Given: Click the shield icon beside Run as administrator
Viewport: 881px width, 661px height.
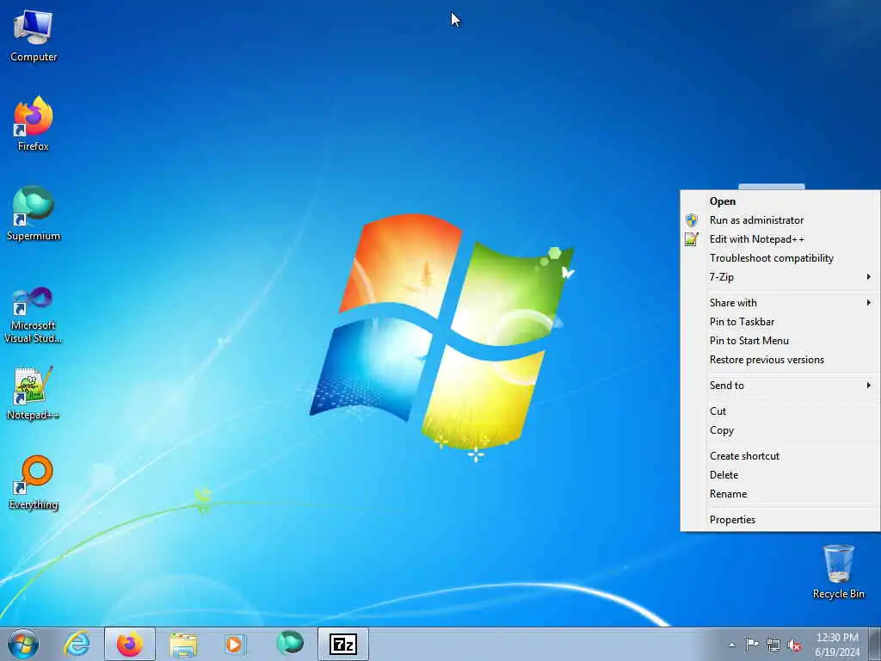Looking at the screenshot, I should coord(692,220).
